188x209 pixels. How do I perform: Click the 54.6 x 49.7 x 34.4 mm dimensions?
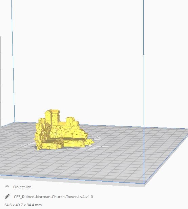(x=23, y=205)
